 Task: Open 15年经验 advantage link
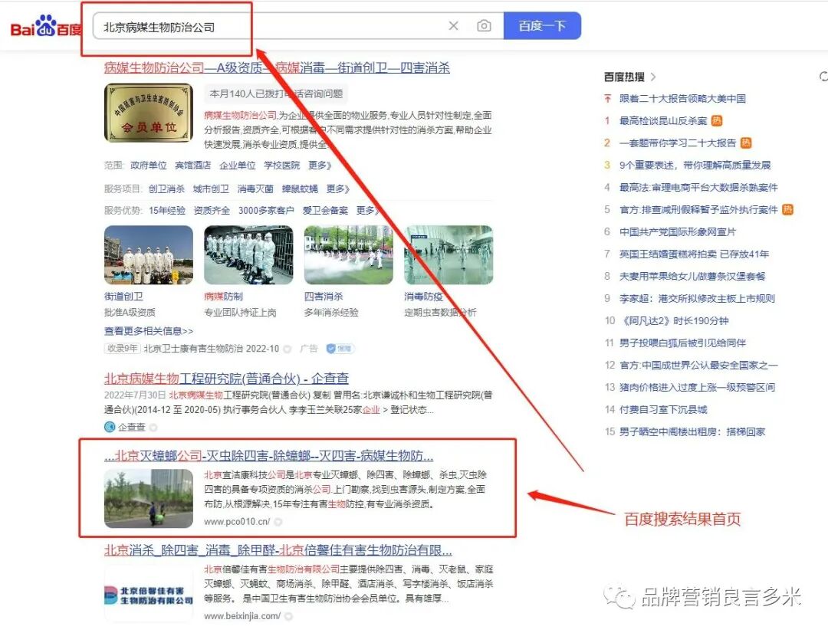click(x=167, y=210)
